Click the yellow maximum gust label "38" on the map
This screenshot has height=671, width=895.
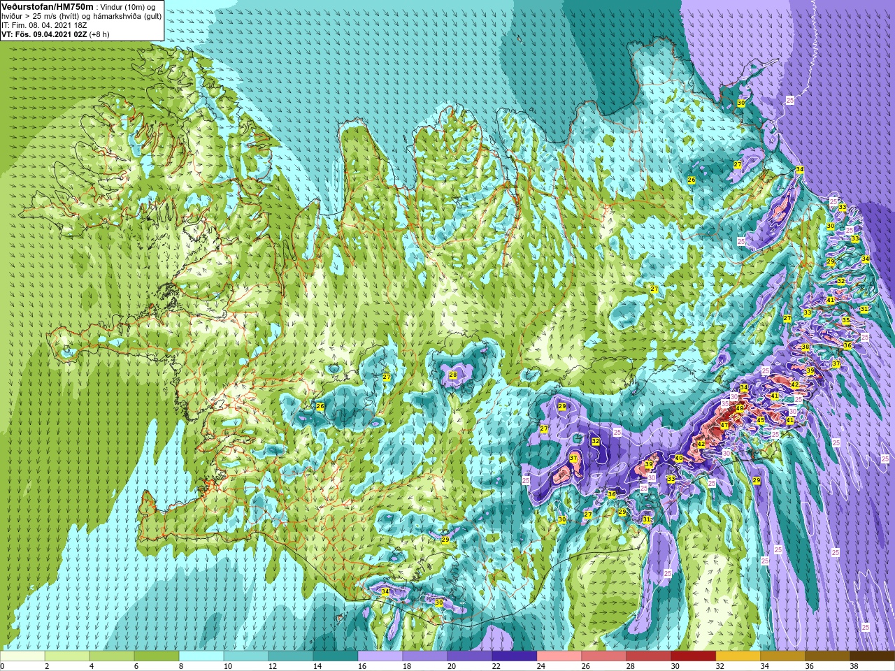(805, 347)
